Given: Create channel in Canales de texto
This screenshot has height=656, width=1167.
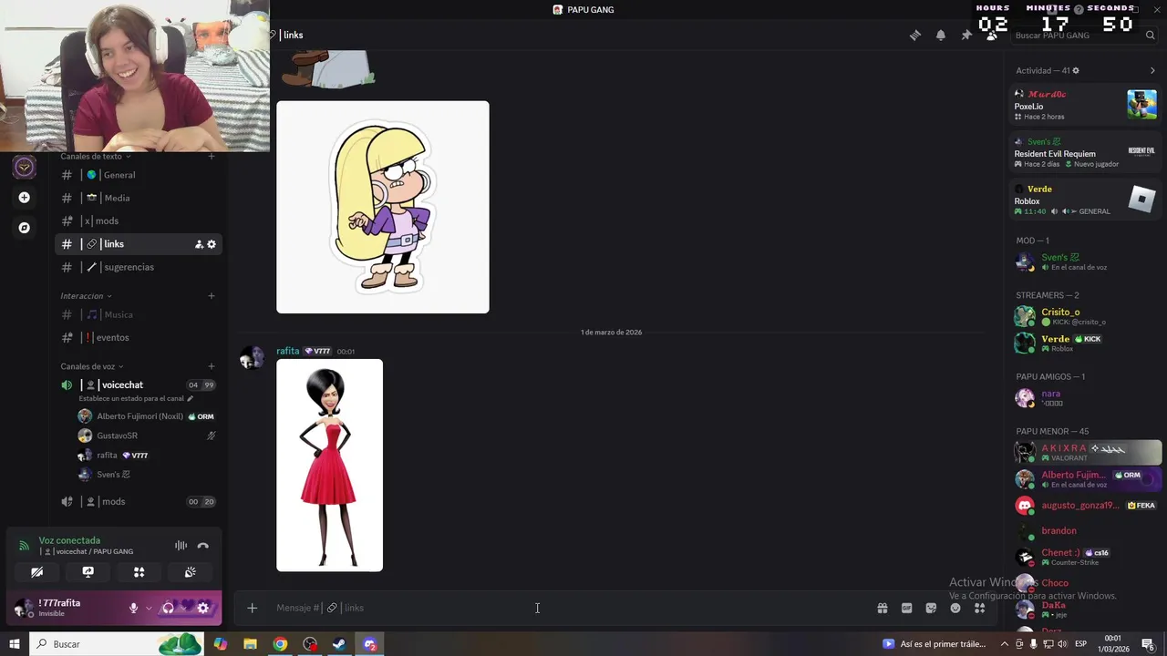Looking at the screenshot, I should [x=212, y=157].
